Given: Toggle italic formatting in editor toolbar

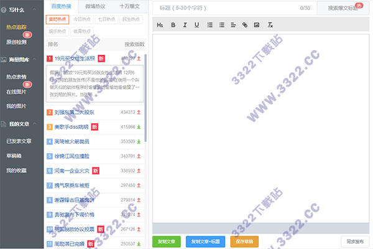Looking at the screenshot, I should [185, 25].
